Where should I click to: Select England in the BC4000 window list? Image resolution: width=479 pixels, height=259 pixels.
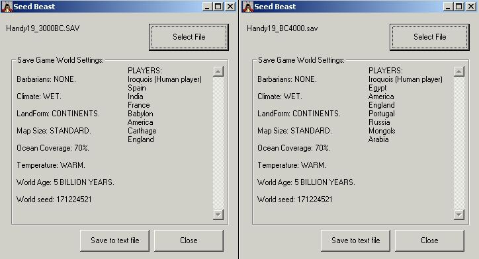tap(382, 105)
